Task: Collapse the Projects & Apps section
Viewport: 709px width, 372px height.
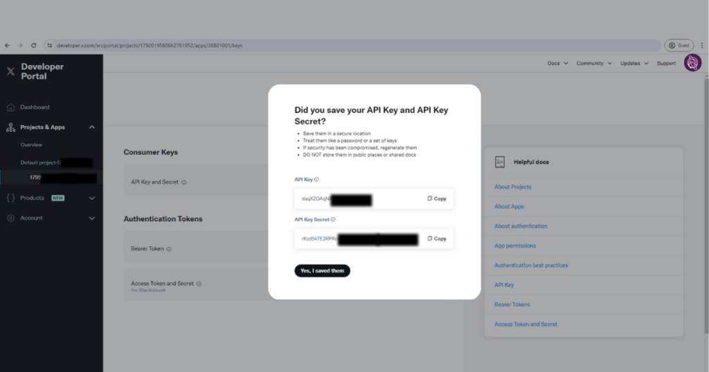Action: [92, 127]
